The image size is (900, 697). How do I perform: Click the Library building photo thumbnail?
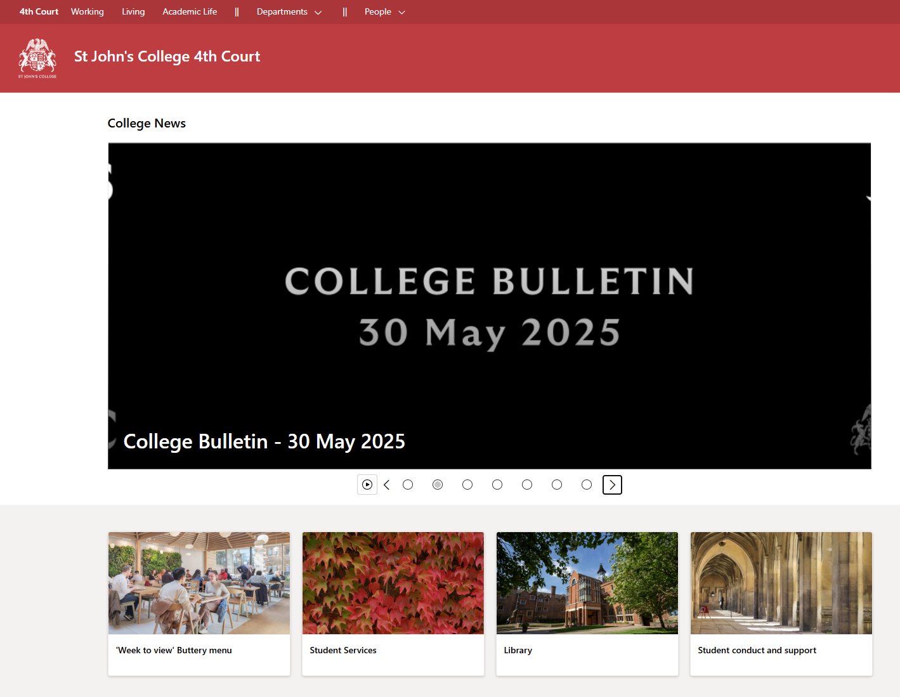click(587, 583)
